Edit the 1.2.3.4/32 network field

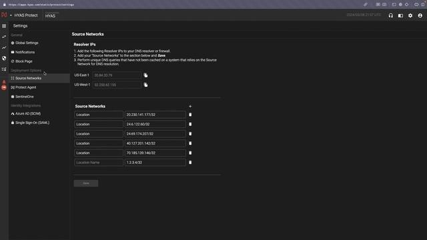click(155, 163)
